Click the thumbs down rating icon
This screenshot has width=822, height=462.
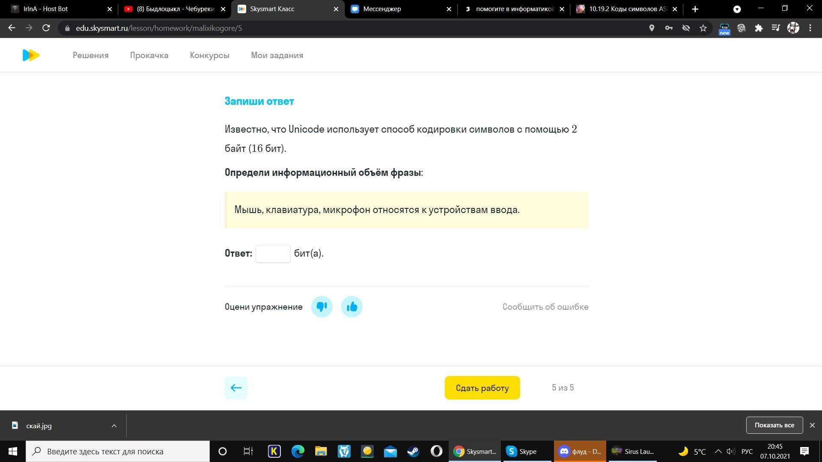322,307
